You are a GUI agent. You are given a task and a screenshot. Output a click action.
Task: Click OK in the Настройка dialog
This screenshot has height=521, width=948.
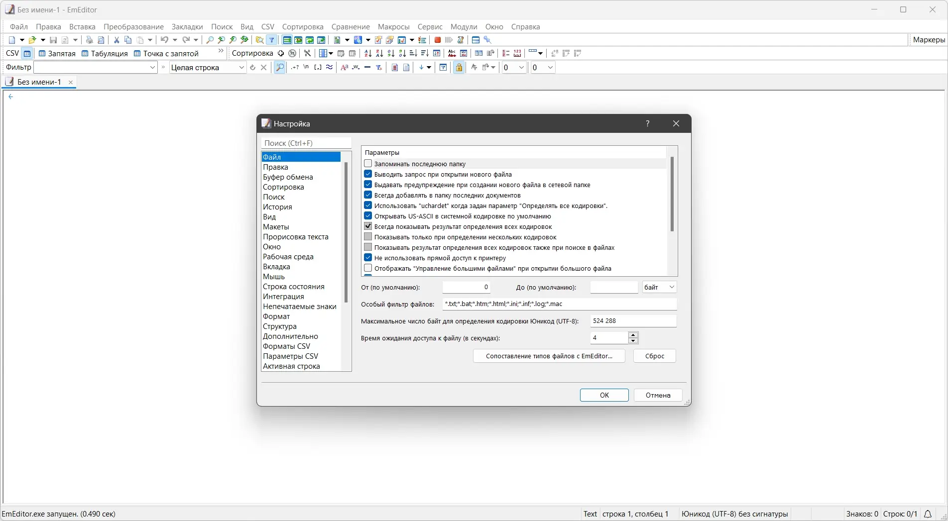coord(604,395)
